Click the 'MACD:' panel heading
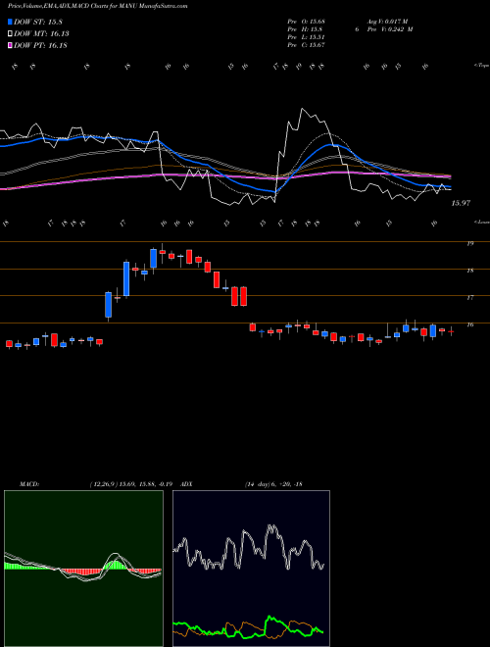This screenshot has width=490, height=647. [x=29, y=484]
